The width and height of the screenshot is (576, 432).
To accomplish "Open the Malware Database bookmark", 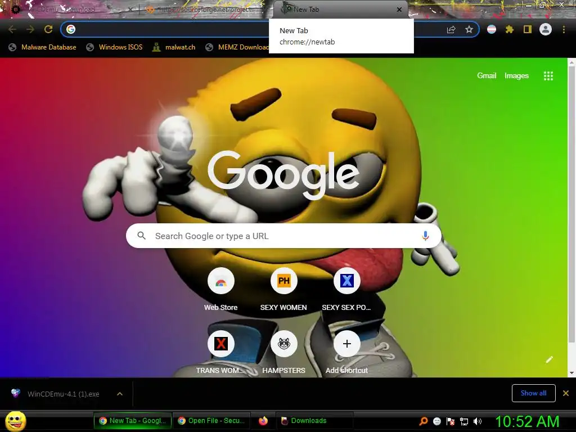I will tap(43, 47).
